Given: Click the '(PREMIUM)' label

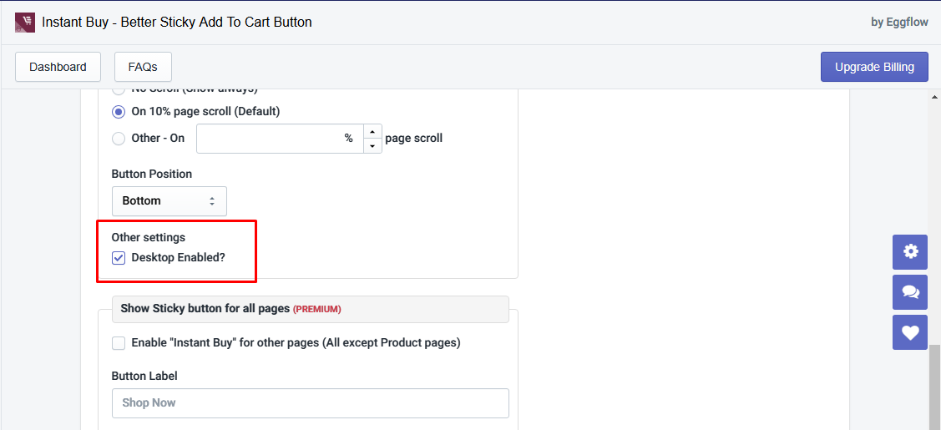Looking at the screenshot, I should click(317, 310).
